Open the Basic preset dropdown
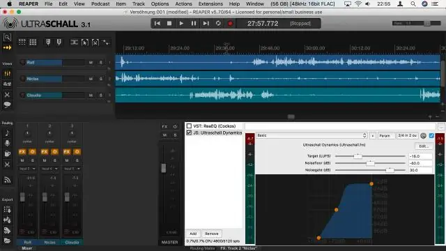Image resolution: width=446 pixels, height=251 pixels. pos(312,136)
